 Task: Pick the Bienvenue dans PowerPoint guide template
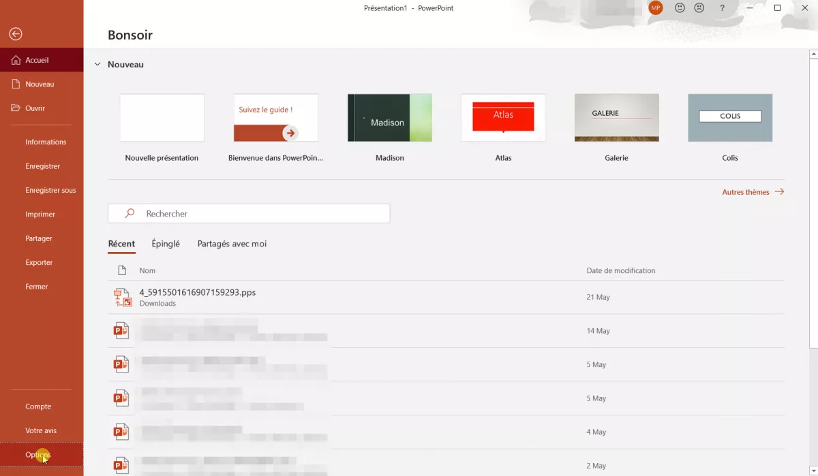click(275, 118)
